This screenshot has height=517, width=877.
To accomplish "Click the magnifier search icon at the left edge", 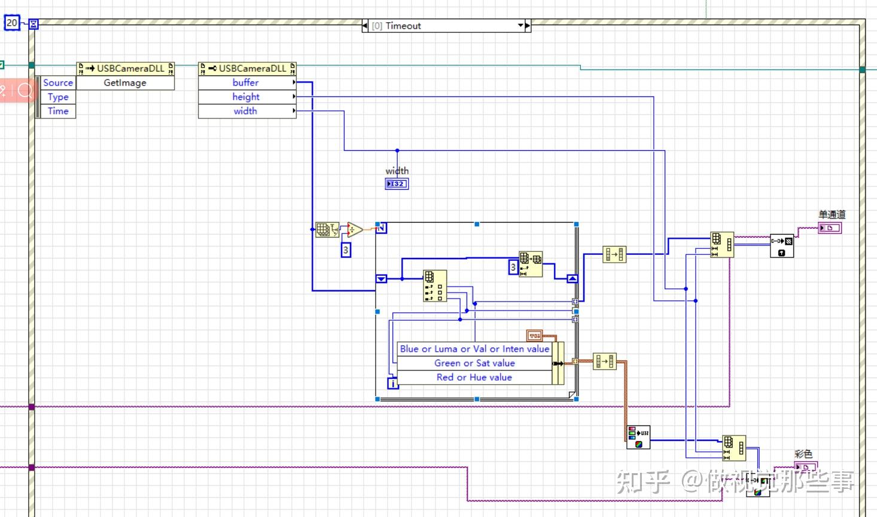I will tap(25, 90).
